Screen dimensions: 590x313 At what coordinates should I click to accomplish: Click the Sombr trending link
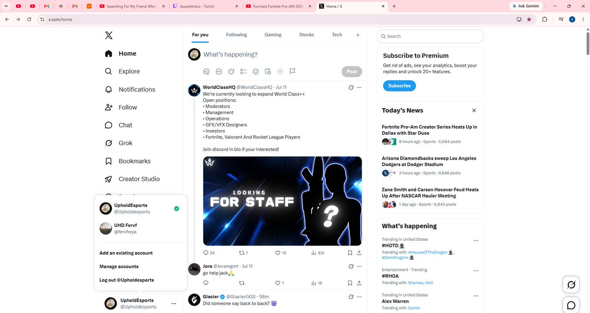coord(414,308)
